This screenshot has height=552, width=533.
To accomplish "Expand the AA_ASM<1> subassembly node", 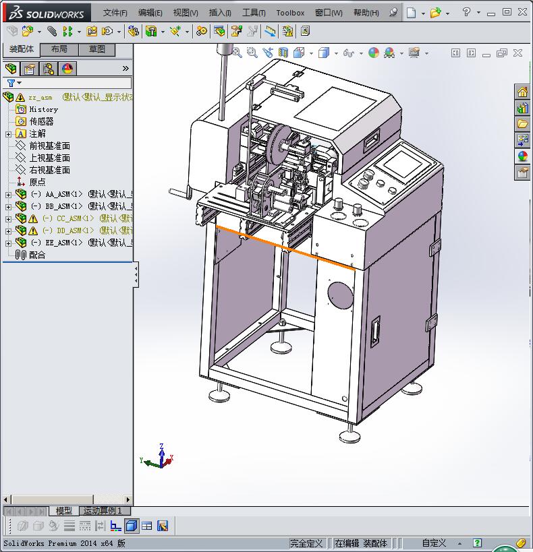I will [8, 194].
